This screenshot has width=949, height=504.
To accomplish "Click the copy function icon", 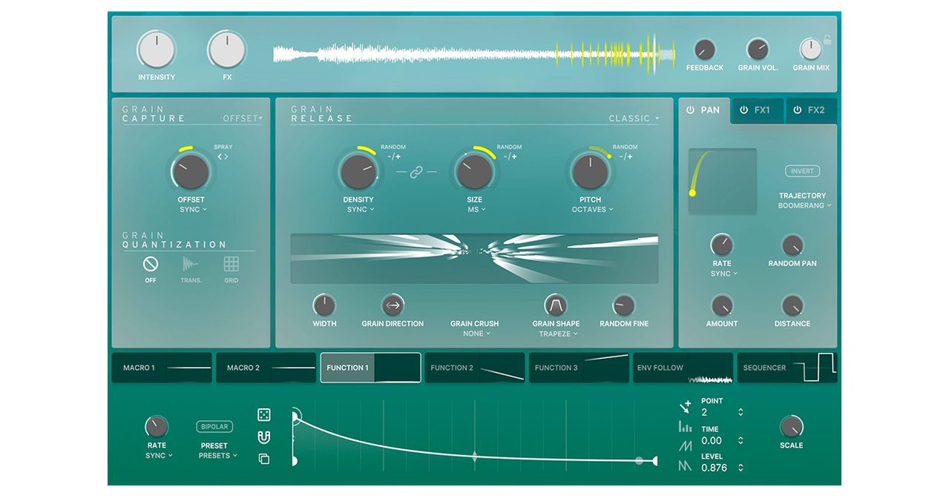I will point(263,459).
